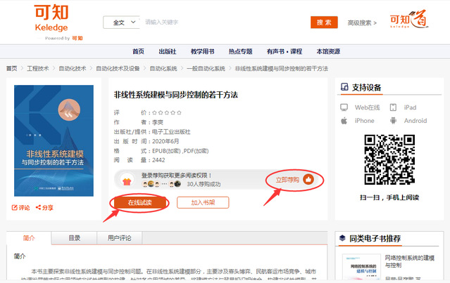
Task: Switch to the 目录 tab
Action: click(74, 238)
